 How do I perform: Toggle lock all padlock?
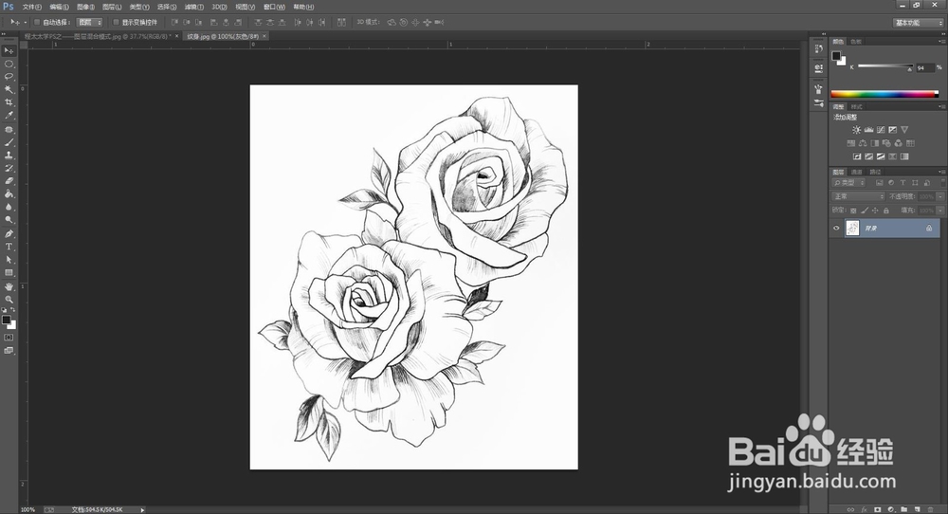pyautogui.click(x=885, y=211)
